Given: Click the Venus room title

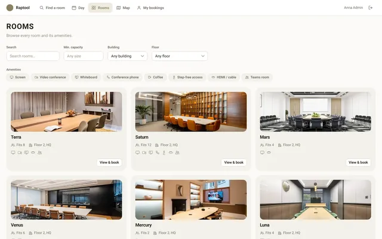Looking at the screenshot, I should coord(17,225).
